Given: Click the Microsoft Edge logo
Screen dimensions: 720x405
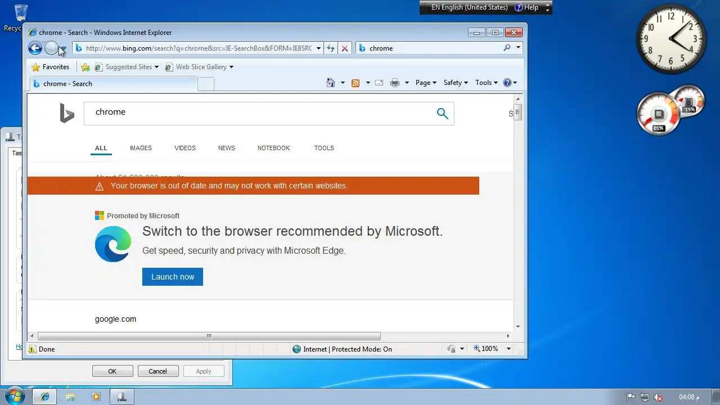Looking at the screenshot, I should pyautogui.click(x=113, y=244).
